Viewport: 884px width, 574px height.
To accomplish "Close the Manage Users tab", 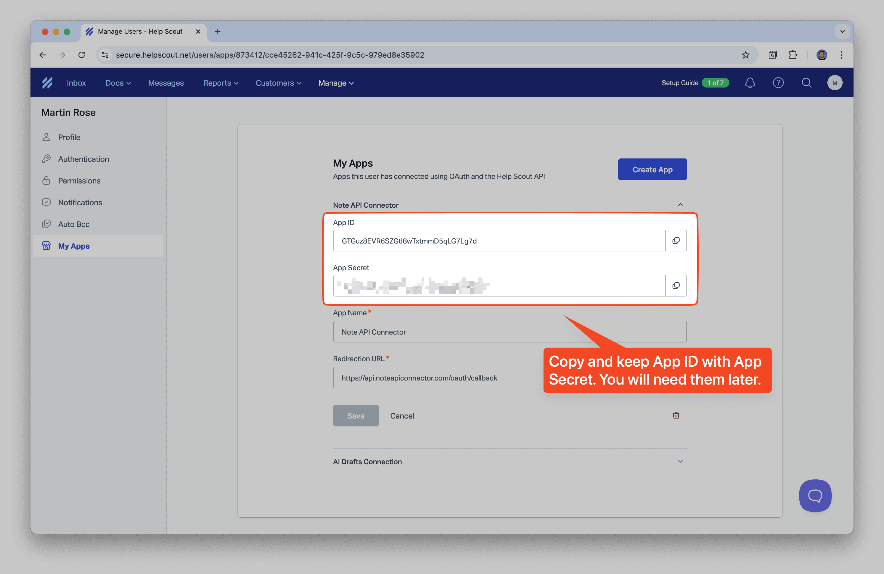I will pyautogui.click(x=198, y=32).
